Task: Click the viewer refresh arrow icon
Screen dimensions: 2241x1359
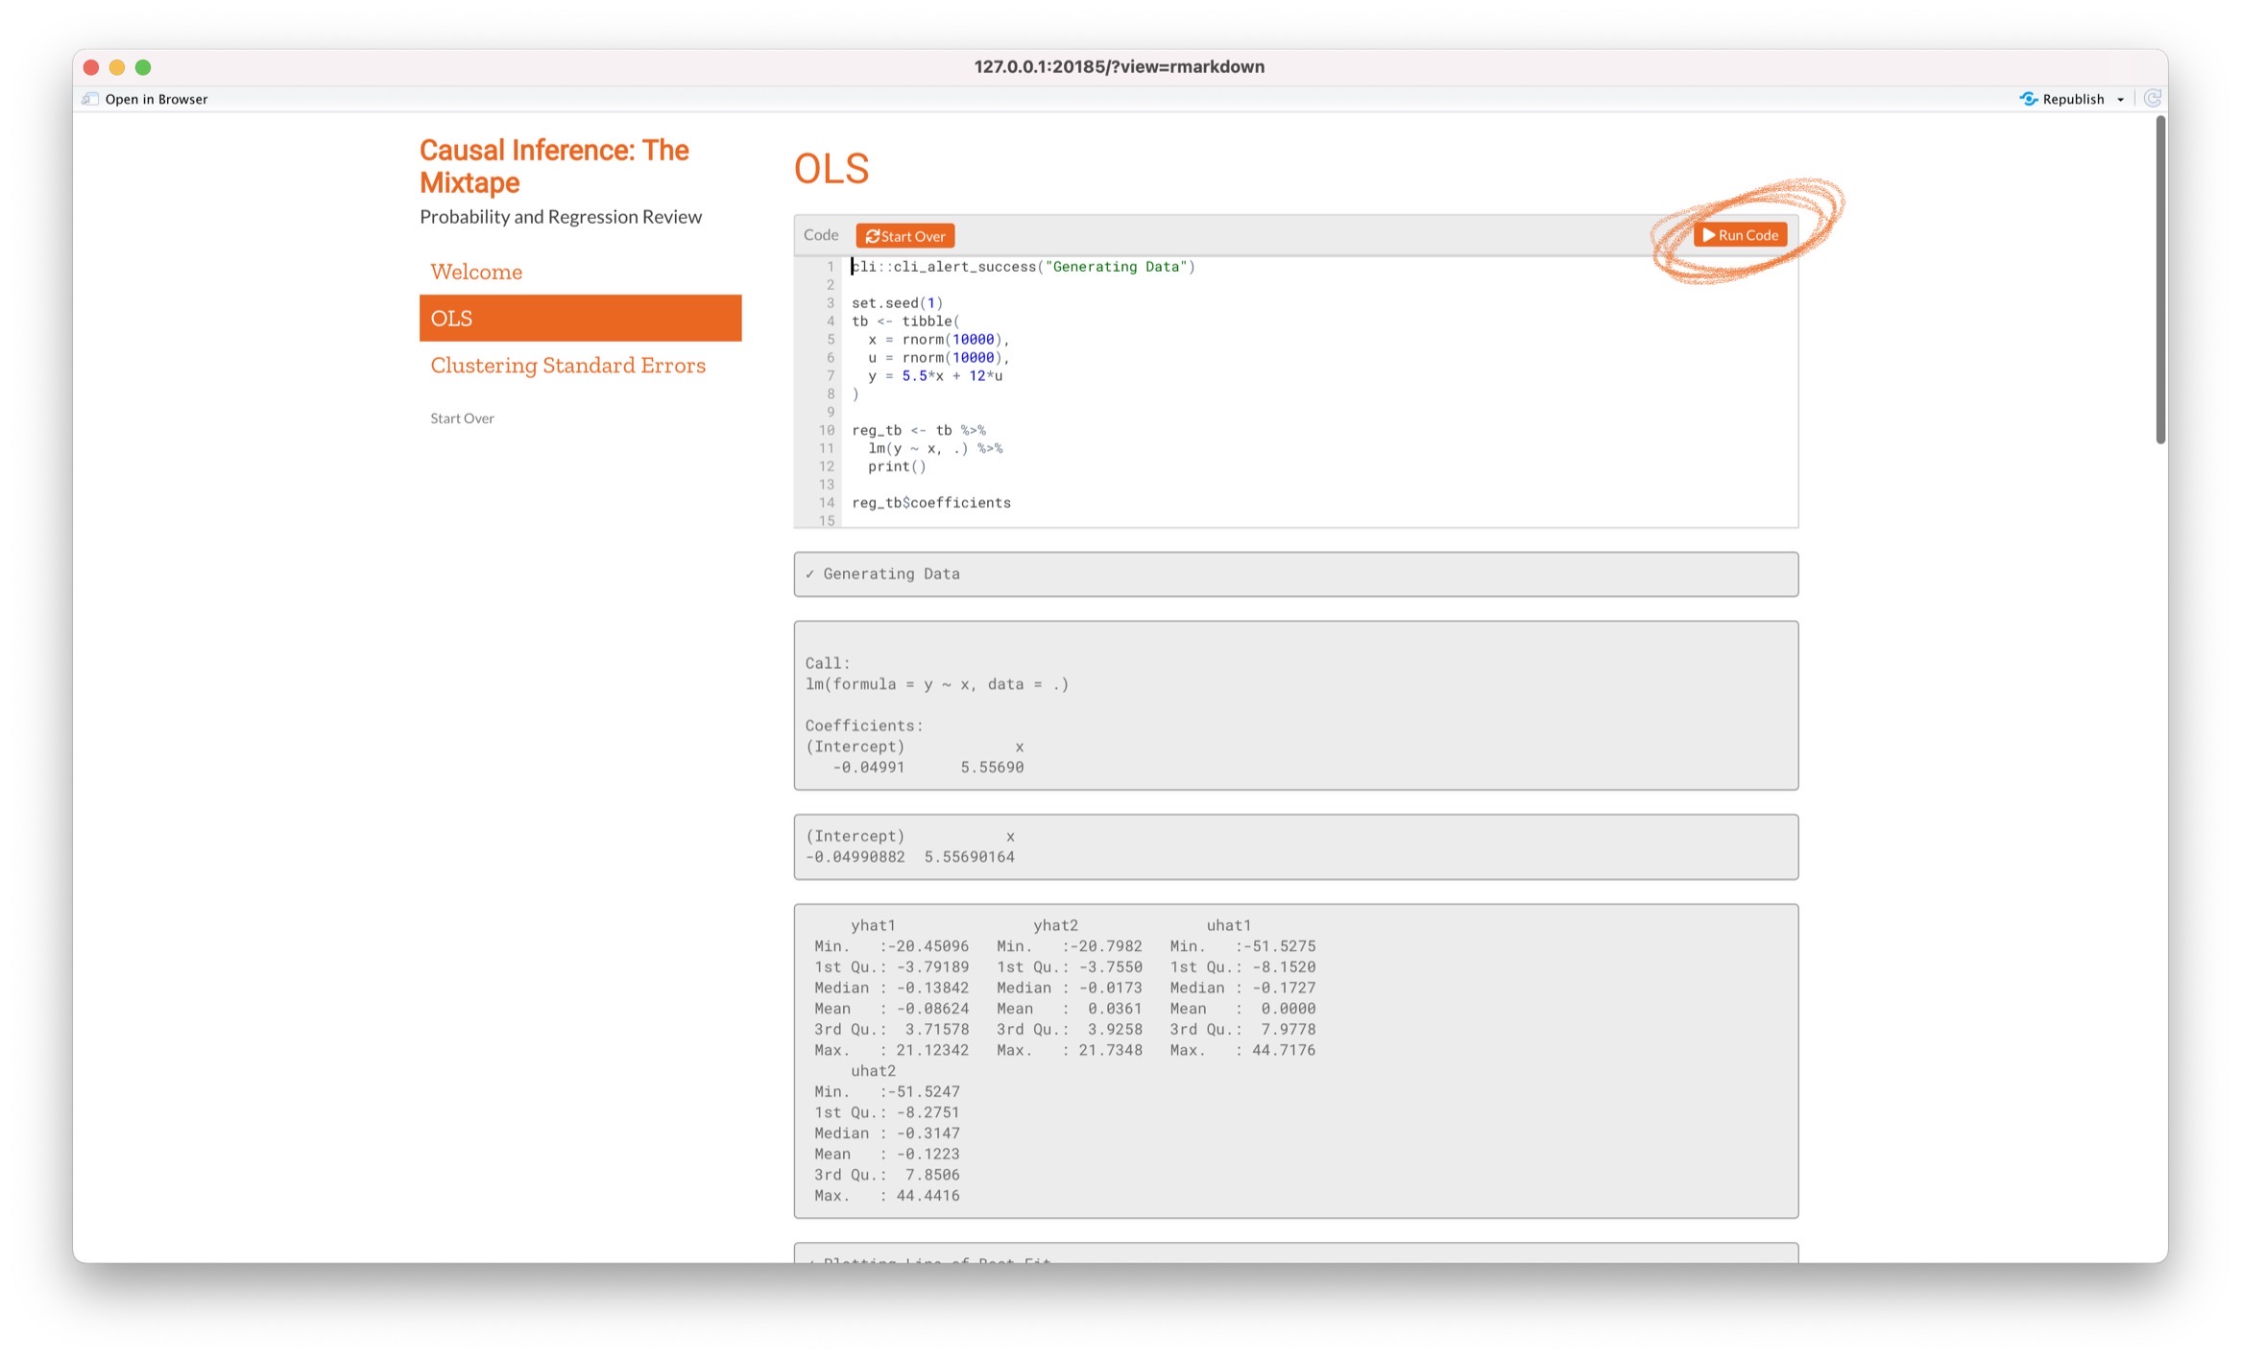Action: 2152,98
